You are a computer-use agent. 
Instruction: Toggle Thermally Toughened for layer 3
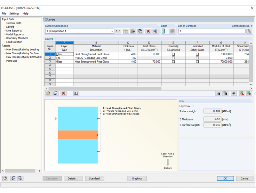click(173, 62)
